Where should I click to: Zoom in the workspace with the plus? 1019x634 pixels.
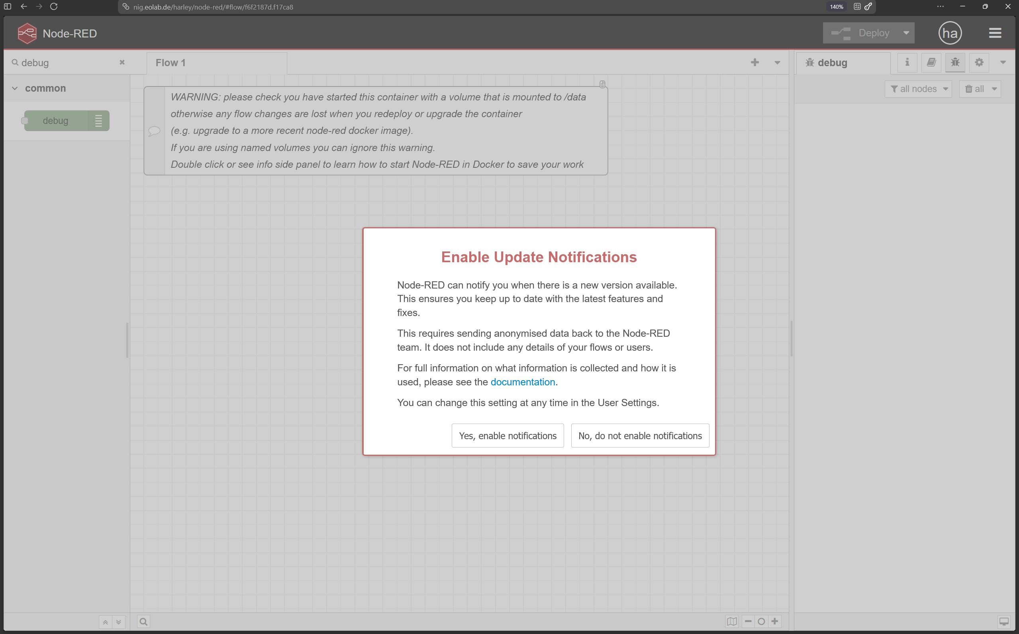[775, 621]
